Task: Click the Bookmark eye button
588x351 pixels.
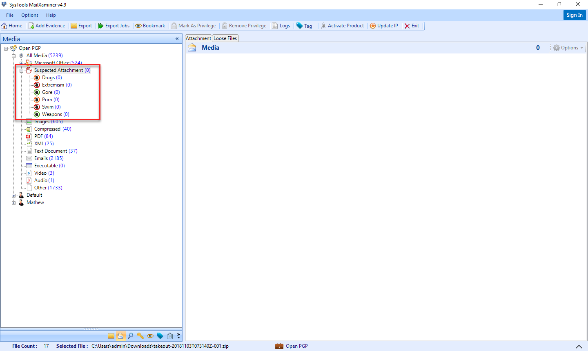Action: tap(150, 26)
